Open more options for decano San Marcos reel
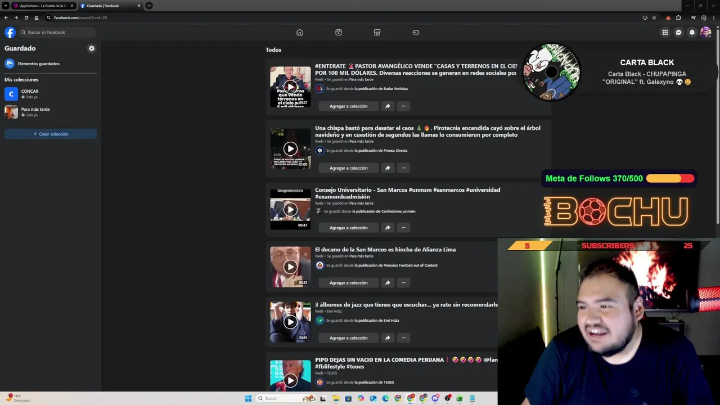 (403, 282)
